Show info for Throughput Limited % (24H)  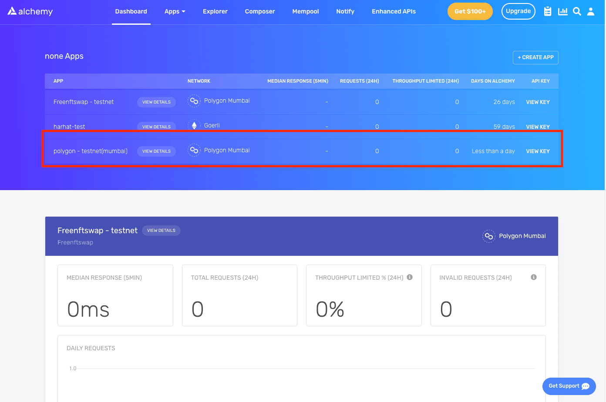coord(410,277)
